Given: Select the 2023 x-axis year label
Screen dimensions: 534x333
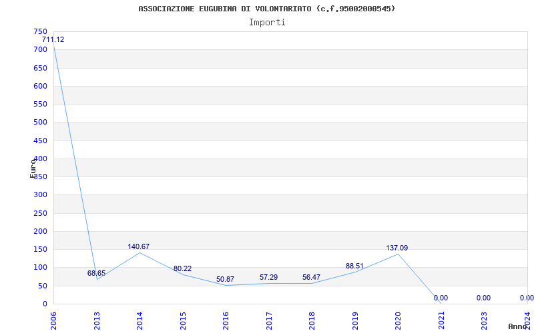Looking at the screenshot, I should pyautogui.click(x=485, y=321).
